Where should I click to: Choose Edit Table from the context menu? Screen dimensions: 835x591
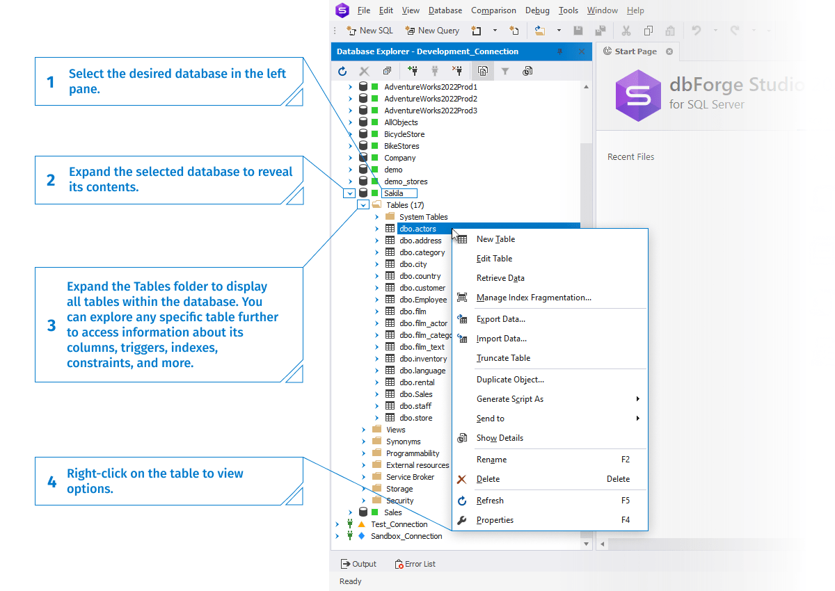[550, 259]
